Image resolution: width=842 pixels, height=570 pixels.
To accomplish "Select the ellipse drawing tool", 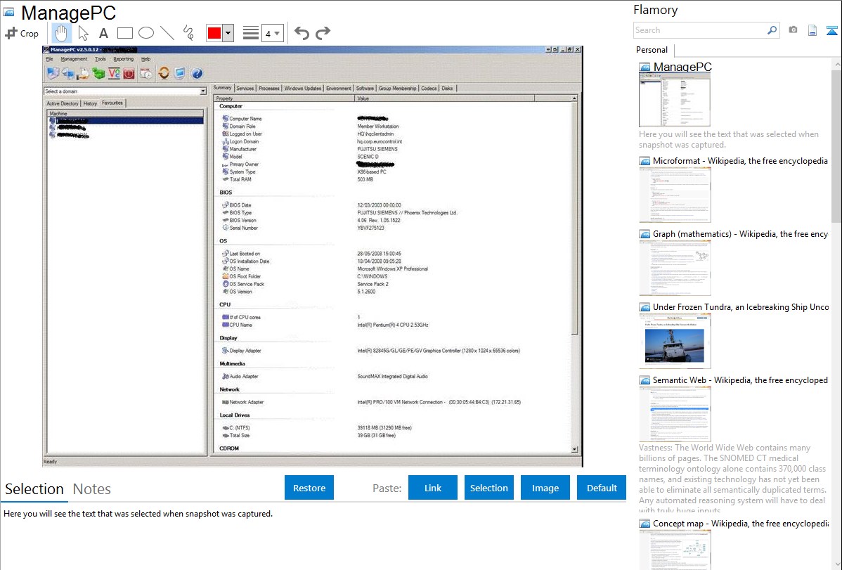I will [146, 33].
